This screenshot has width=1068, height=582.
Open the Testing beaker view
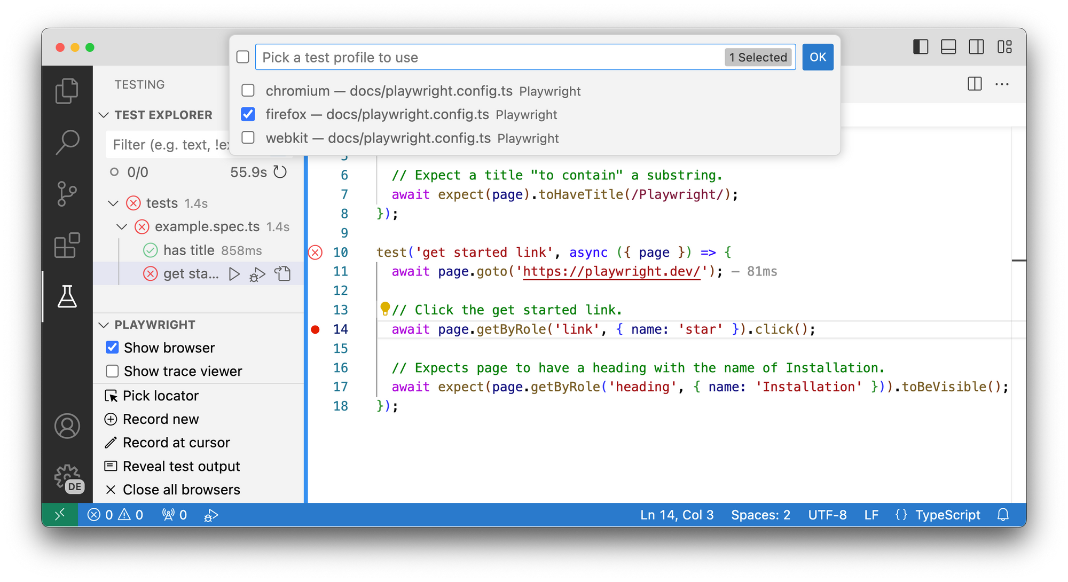point(67,296)
